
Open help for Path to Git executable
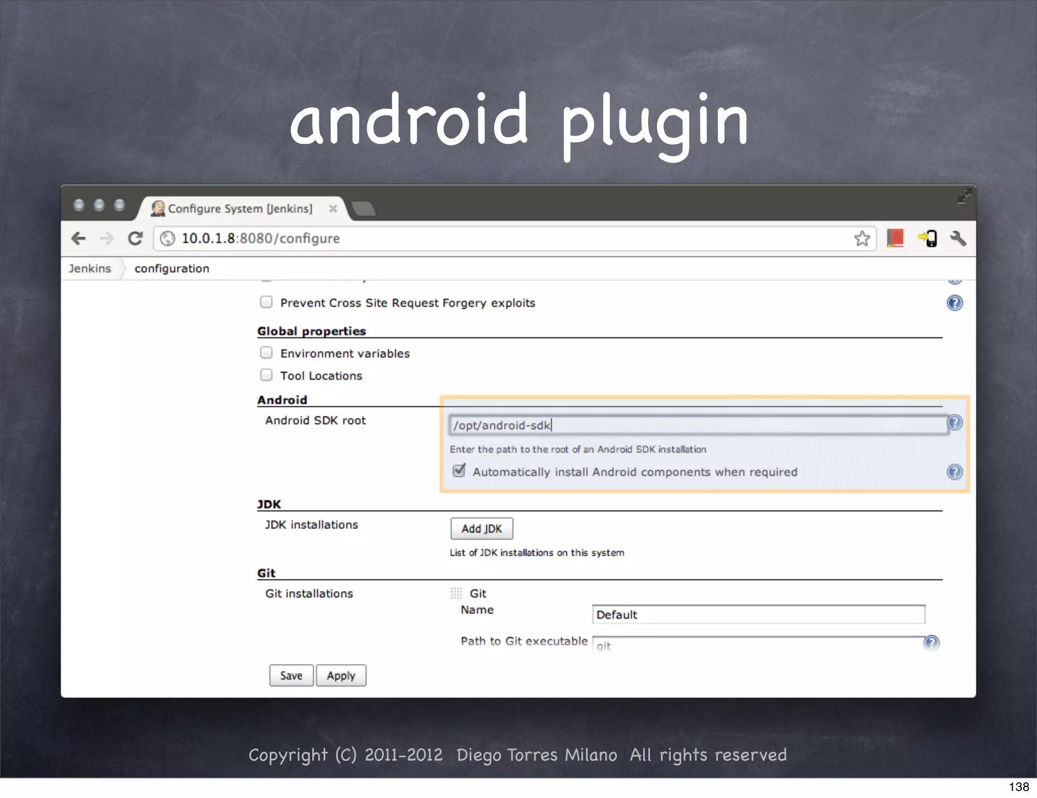point(931,643)
